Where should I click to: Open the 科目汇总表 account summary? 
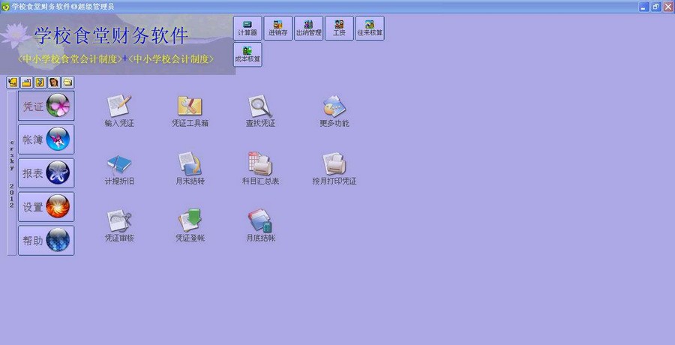click(x=260, y=169)
